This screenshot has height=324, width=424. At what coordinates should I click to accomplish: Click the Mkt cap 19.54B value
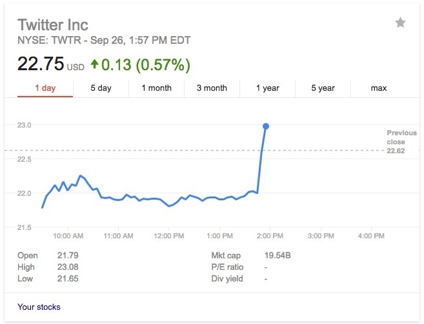click(x=278, y=256)
